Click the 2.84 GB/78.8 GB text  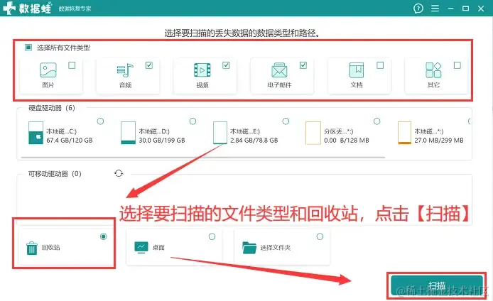[254, 141]
